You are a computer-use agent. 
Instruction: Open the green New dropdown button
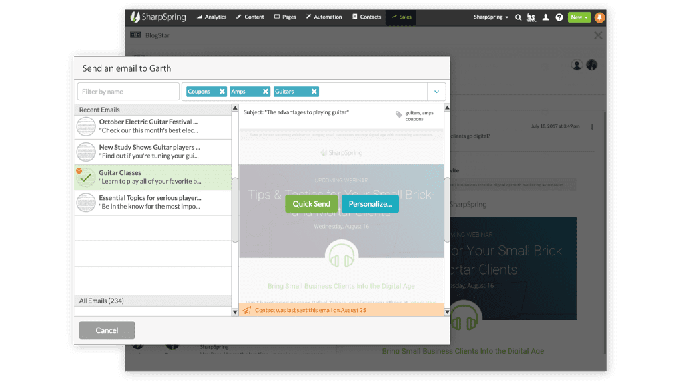579,17
